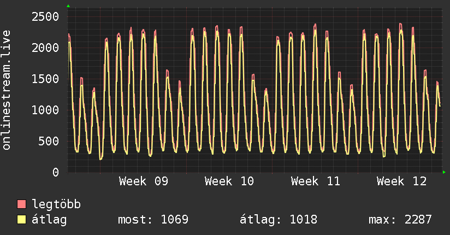Click the green arrow ending the X axis
This screenshot has width=450, height=235.
pos(445,172)
